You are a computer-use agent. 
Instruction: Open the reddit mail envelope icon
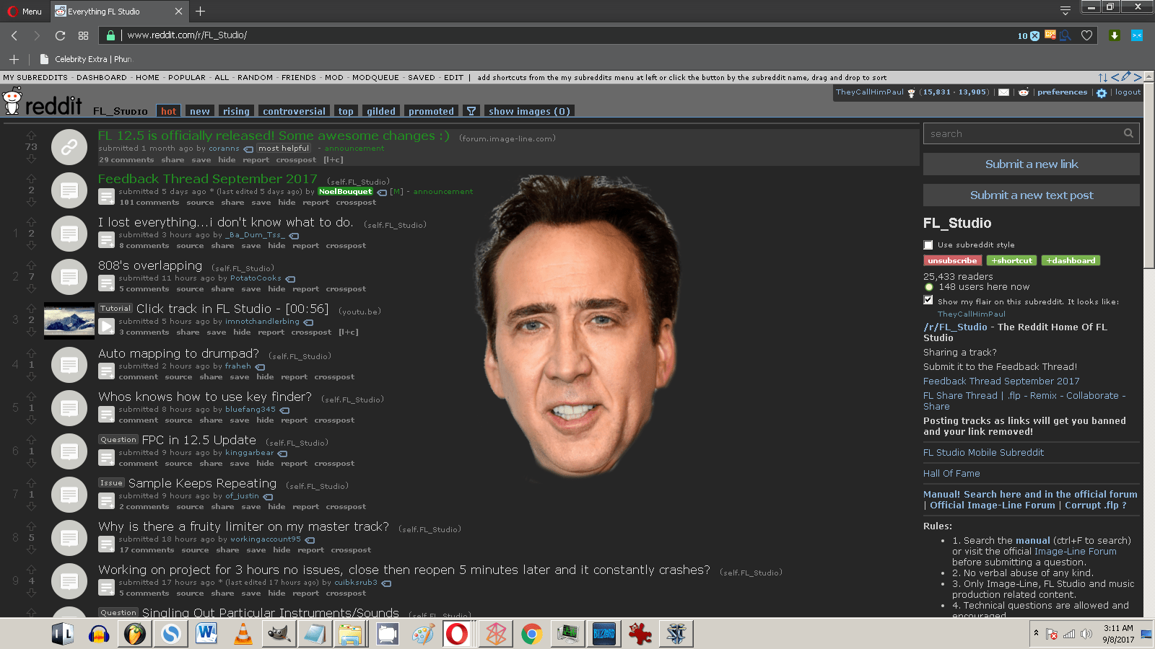point(1003,92)
